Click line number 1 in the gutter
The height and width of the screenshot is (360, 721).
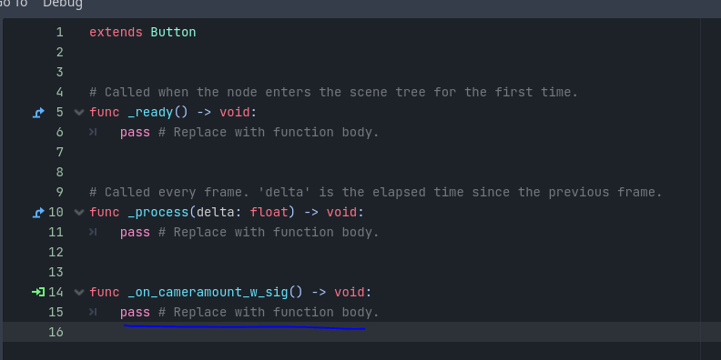60,32
